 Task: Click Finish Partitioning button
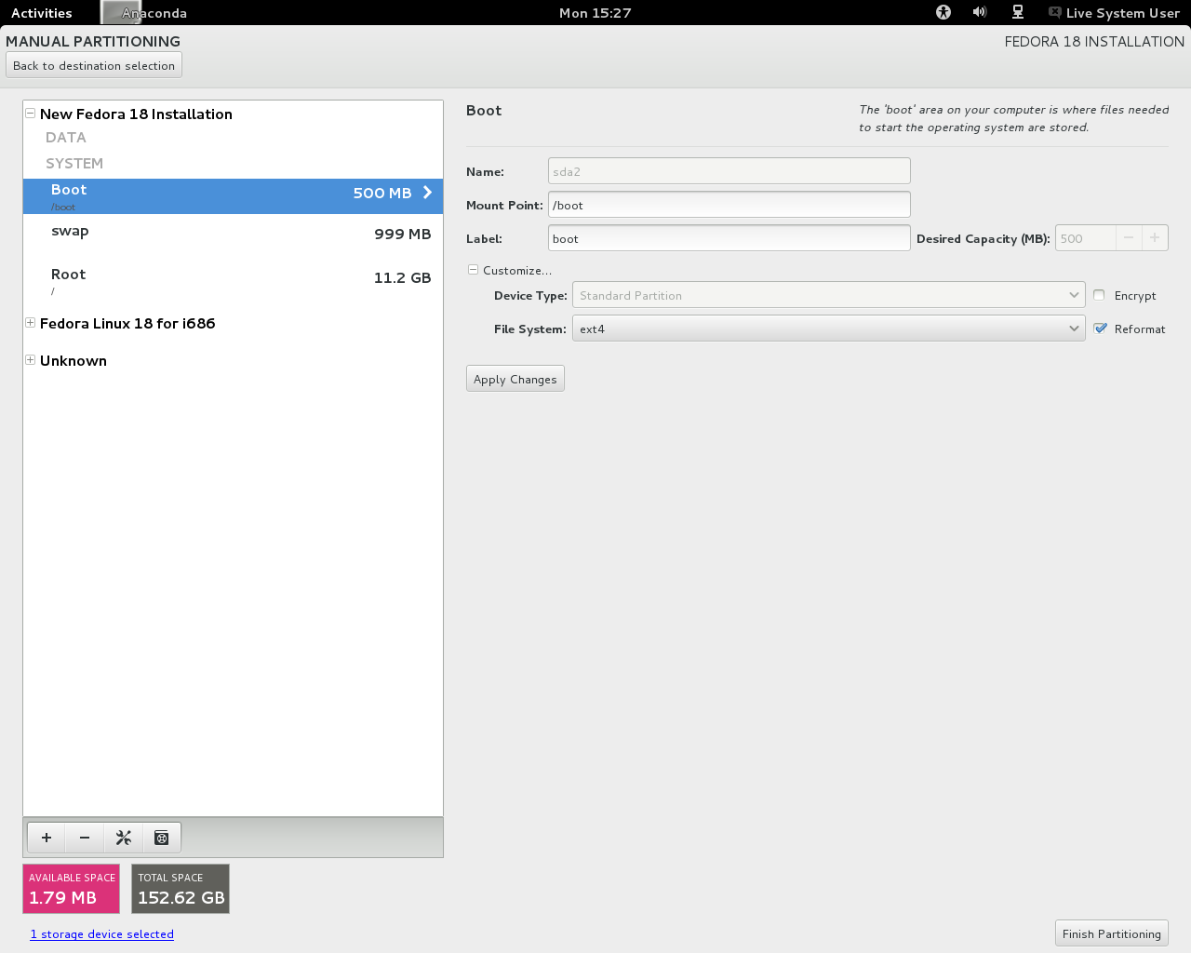[1111, 933]
